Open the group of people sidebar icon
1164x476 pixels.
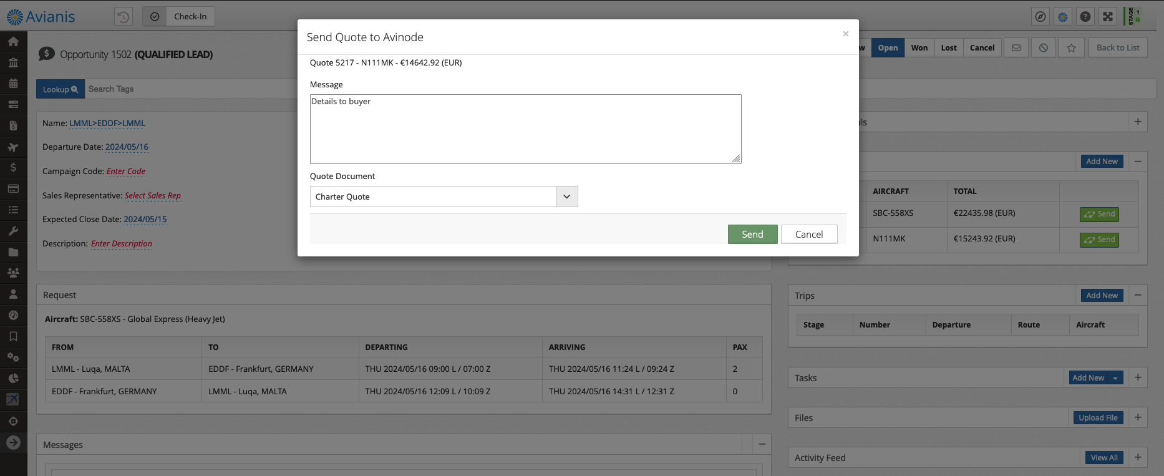point(13,273)
